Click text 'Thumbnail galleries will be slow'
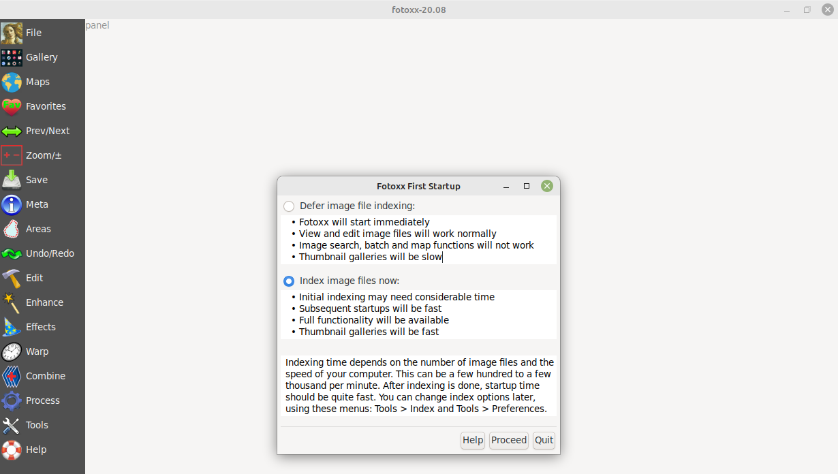The width and height of the screenshot is (838, 474). point(371,257)
